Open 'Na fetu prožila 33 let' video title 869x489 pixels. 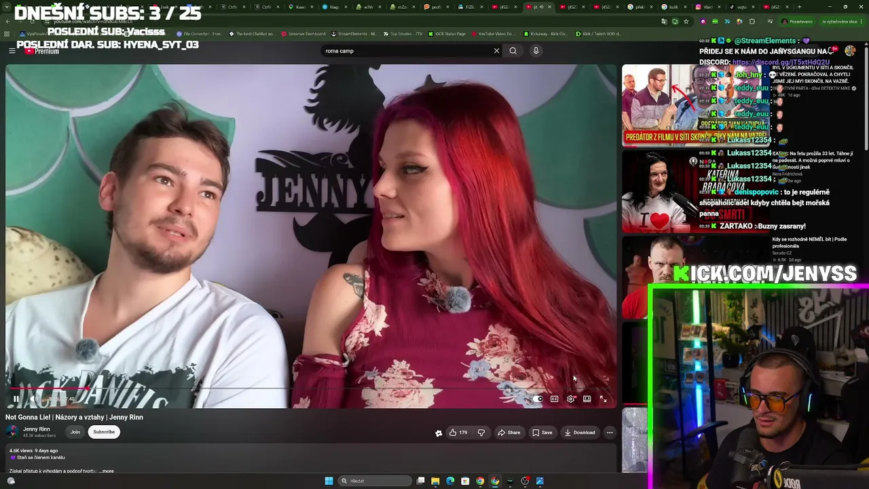pos(813,160)
